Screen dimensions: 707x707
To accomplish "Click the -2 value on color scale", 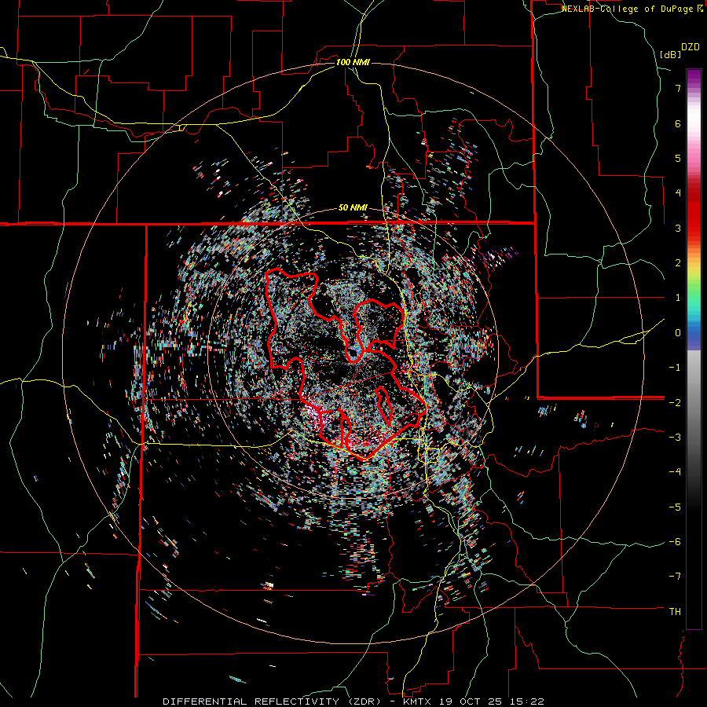I will pyautogui.click(x=675, y=402).
